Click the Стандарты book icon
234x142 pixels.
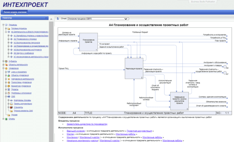[11, 107]
